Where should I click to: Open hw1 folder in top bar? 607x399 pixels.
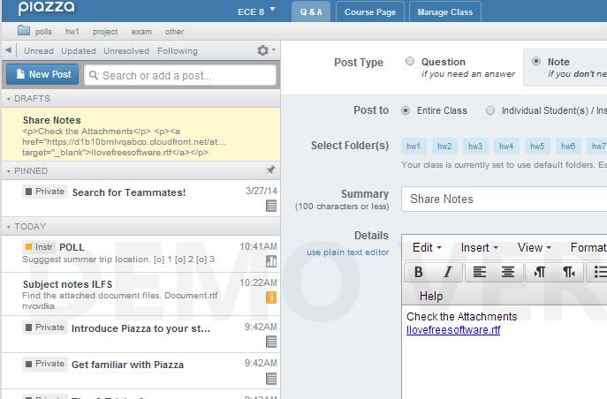[x=72, y=32]
